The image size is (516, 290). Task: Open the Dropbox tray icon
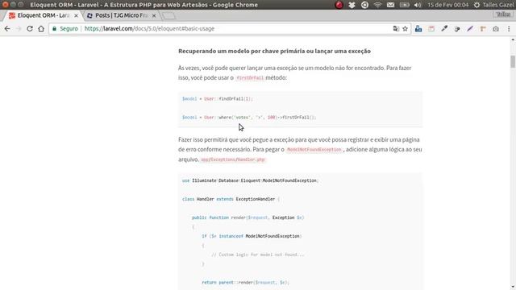coord(352,5)
